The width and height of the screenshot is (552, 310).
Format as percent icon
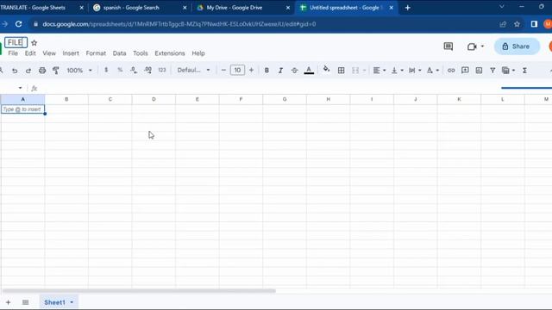[120, 71]
